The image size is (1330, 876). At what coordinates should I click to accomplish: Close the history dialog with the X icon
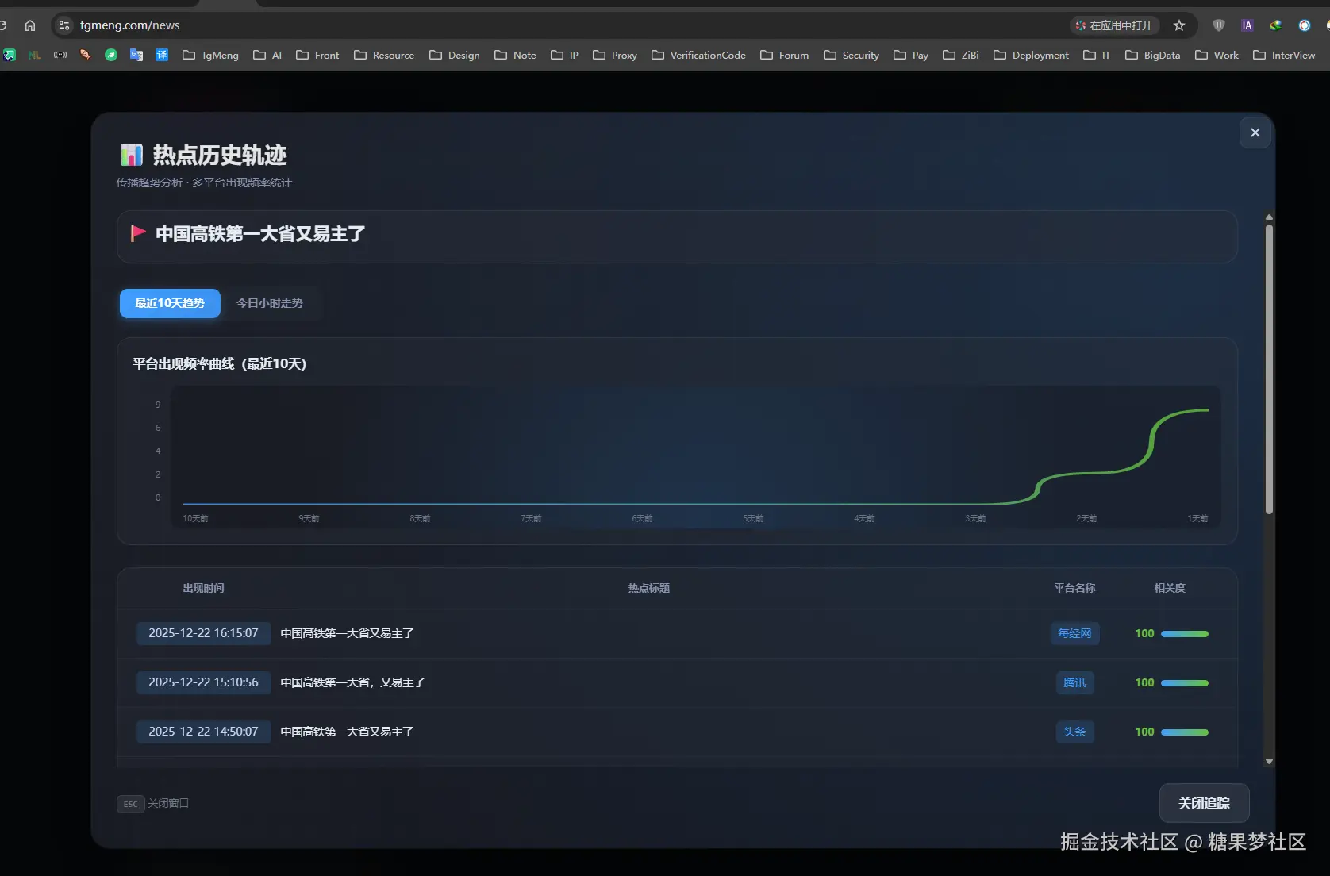click(x=1255, y=133)
